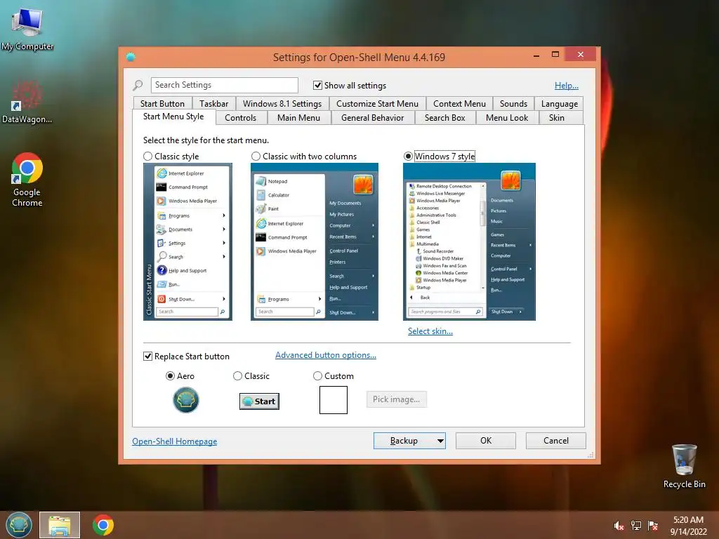The width and height of the screenshot is (719, 539).
Task: Launch Chrome from the taskbar
Action: 103,525
